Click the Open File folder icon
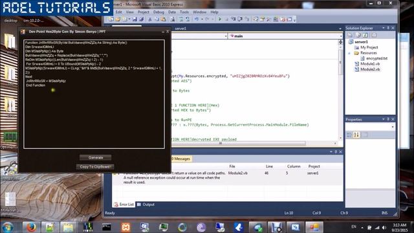 (118, 19)
